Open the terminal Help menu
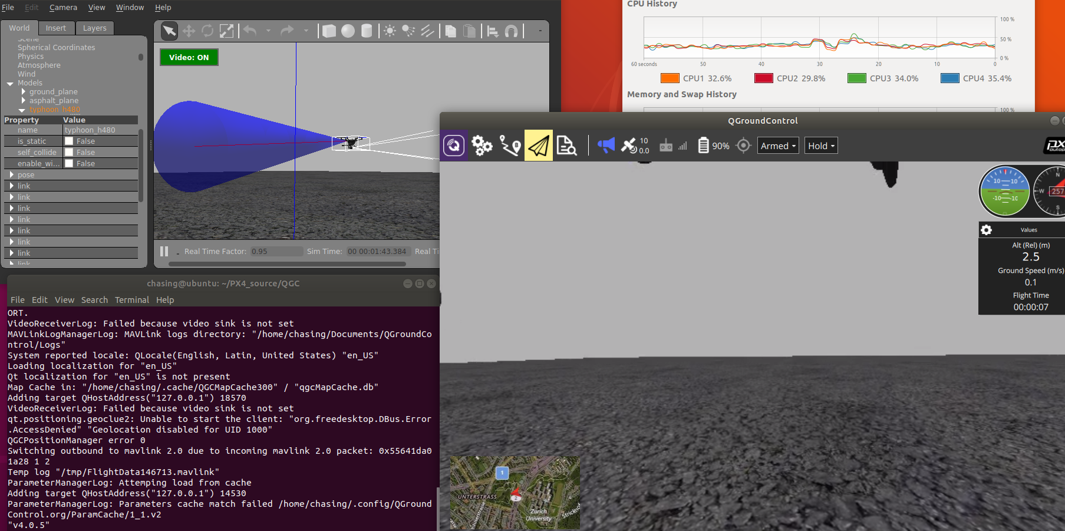1065x531 pixels. 165,300
